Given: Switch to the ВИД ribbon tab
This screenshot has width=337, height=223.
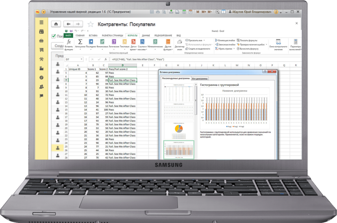Looking at the screenshot, I should [x=179, y=35].
